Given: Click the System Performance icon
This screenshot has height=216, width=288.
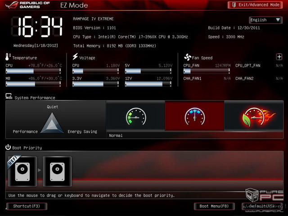Looking at the screenshot, I should click(9, 96).
